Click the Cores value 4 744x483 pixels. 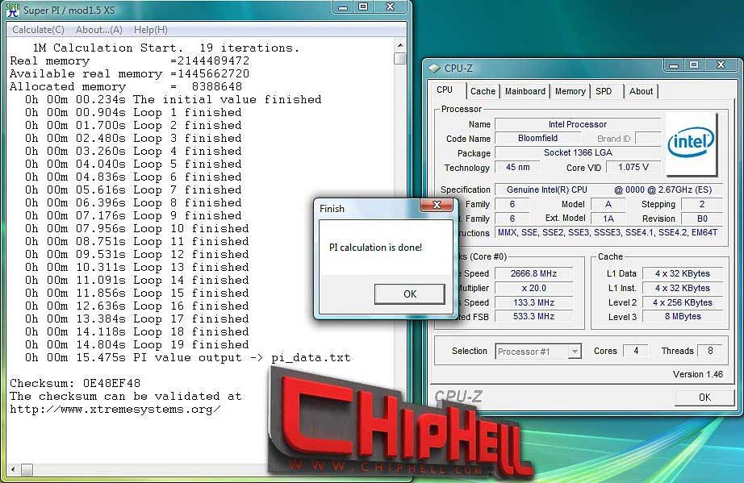636,351
